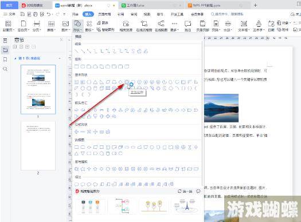Screen dimensions: 301x222
Task: Switch to the 页面布局 ribbon tab
Action: point(104,14)
